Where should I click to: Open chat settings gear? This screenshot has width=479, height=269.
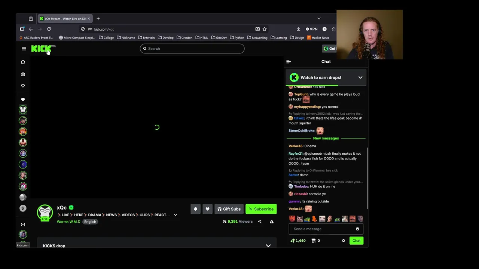[344, 241]
